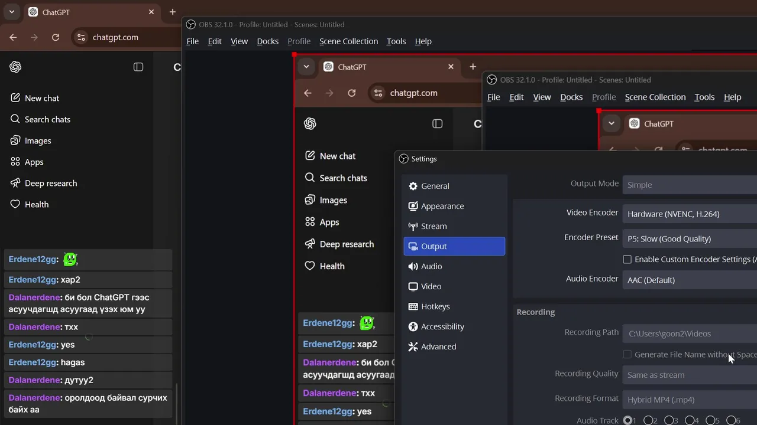
Task: Reload the page in the leftmost browser
Action: [56, 37]
